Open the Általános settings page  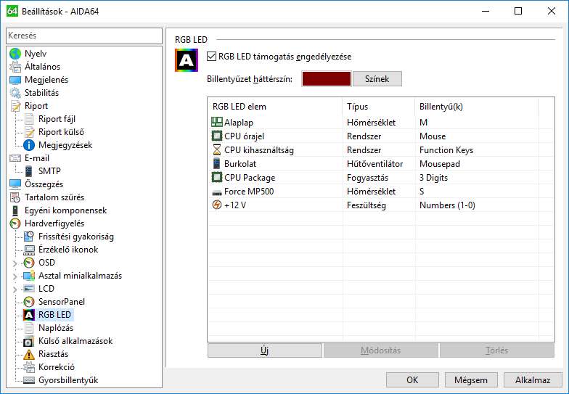click(42, 67)
